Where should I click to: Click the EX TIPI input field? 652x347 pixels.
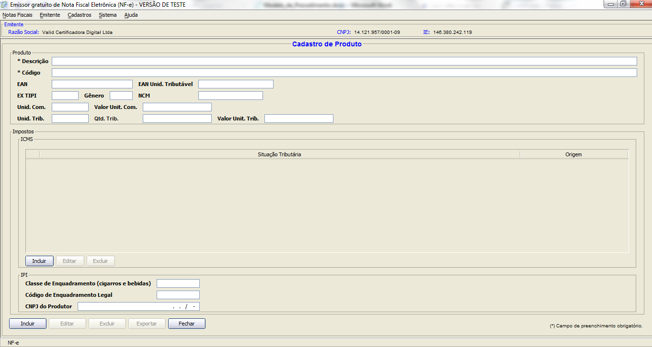65,96
